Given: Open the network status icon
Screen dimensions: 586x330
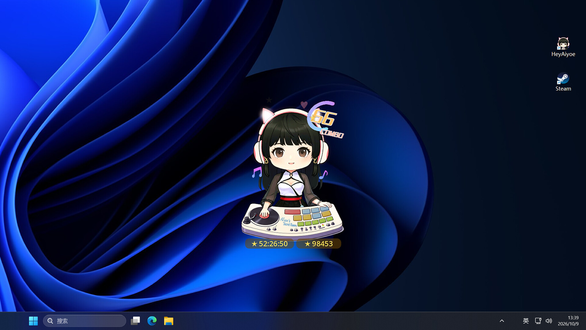Looking at the screenshot, I should tap(538, 321).
